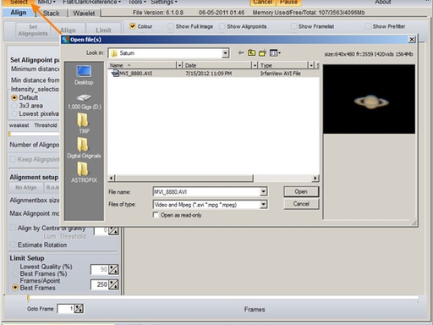The image size is (433, 325).
Task: Enable Align by Centre of gravity
Action: click(x=13, y=228)
